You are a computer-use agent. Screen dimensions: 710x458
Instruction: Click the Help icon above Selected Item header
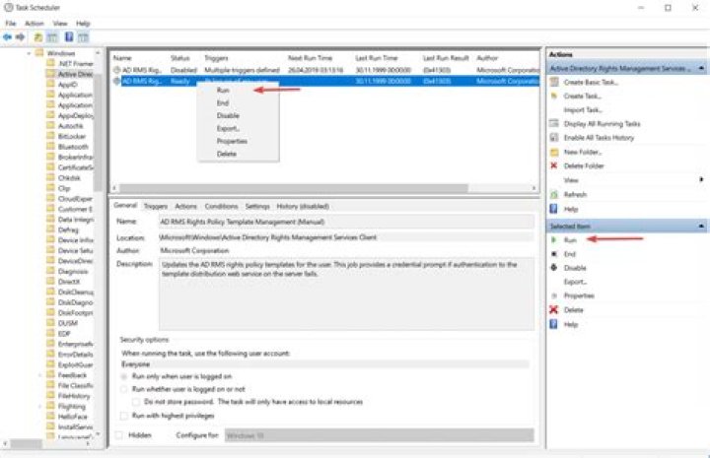pos(554,209)
